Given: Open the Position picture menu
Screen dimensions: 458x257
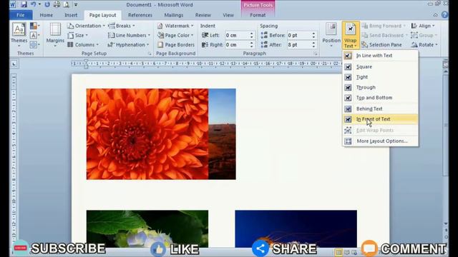Looking at the screenshot, I should 331,35.
